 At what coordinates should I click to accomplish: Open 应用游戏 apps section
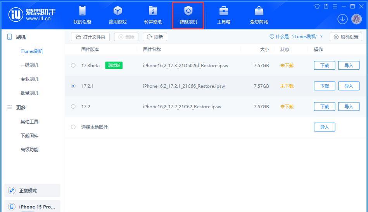tap(117, 15)
